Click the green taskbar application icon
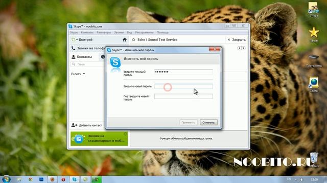 (x=97, y=179)
